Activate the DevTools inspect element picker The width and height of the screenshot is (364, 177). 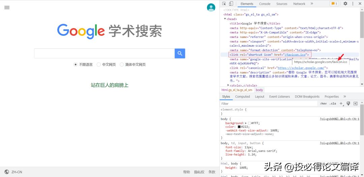pos(224,4)
